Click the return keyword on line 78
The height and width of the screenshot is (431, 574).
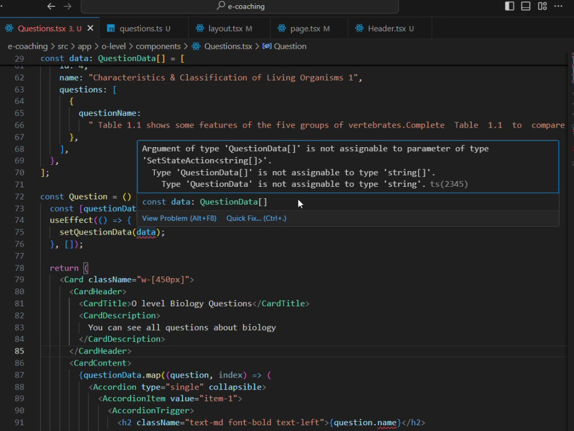coord(64,268)
